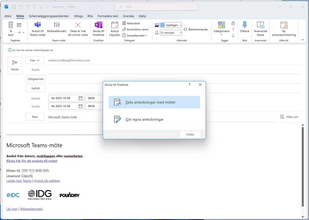Close the Skicka till OneNote dialog
This screenshot has width=309, height=220.
click(x=200, y=84)
